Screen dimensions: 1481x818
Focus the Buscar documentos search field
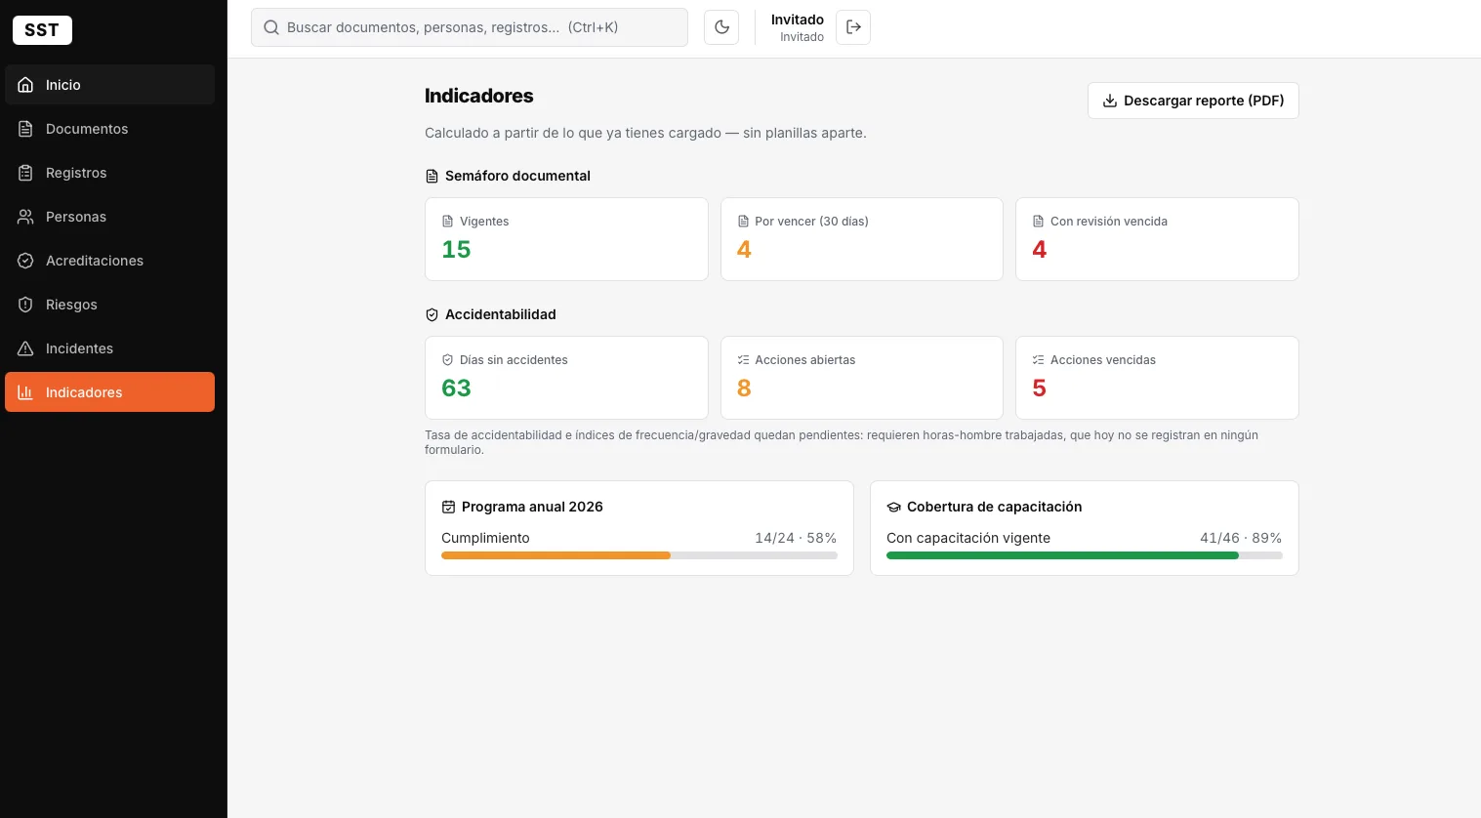470,27
